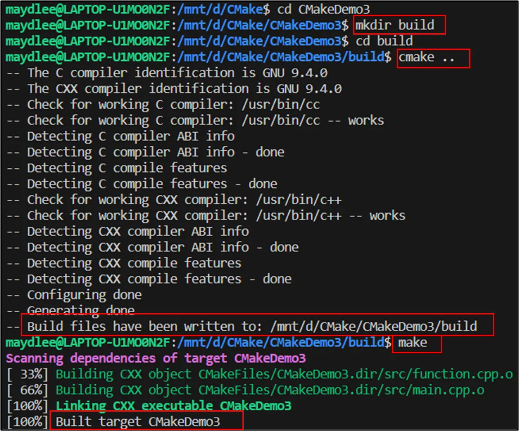The height and width of the screenshot is (431, 519).
Task: Click the main.cpp.o build object path
Action: coord(341,390)
